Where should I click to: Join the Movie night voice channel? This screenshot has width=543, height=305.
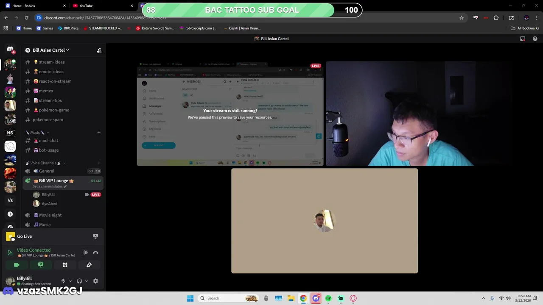point(63,215)
